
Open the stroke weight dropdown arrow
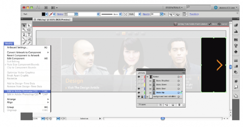(x=76, y=14)
